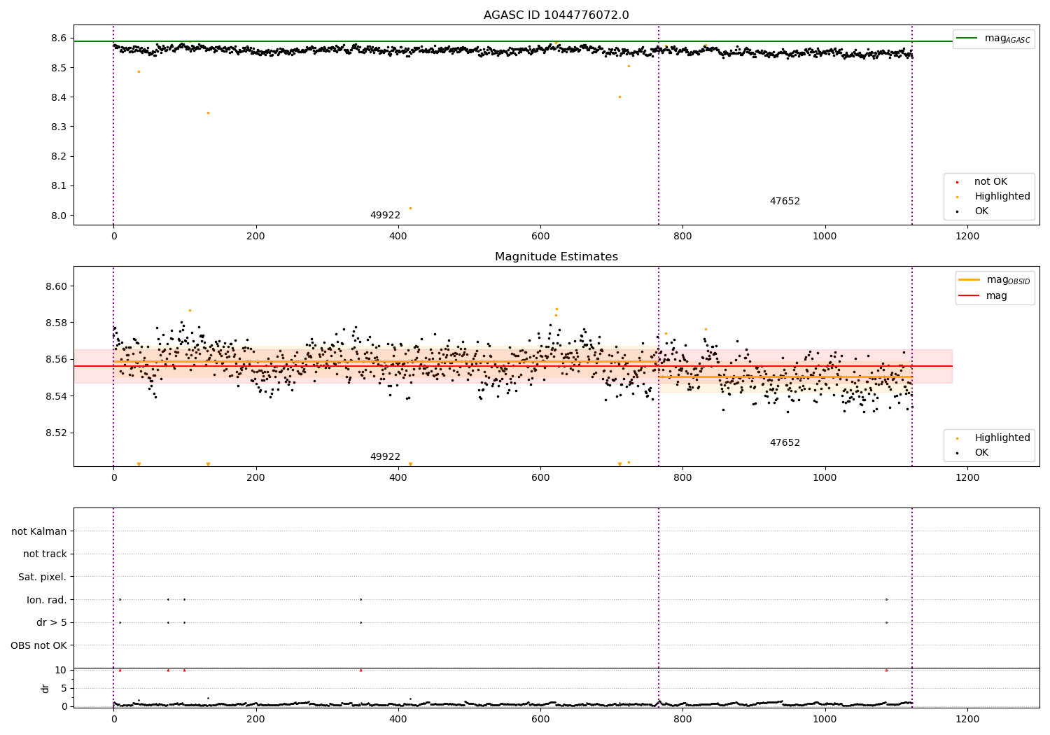Click the title 'AGASC ID 1044776072.0'

pos(556,15)
